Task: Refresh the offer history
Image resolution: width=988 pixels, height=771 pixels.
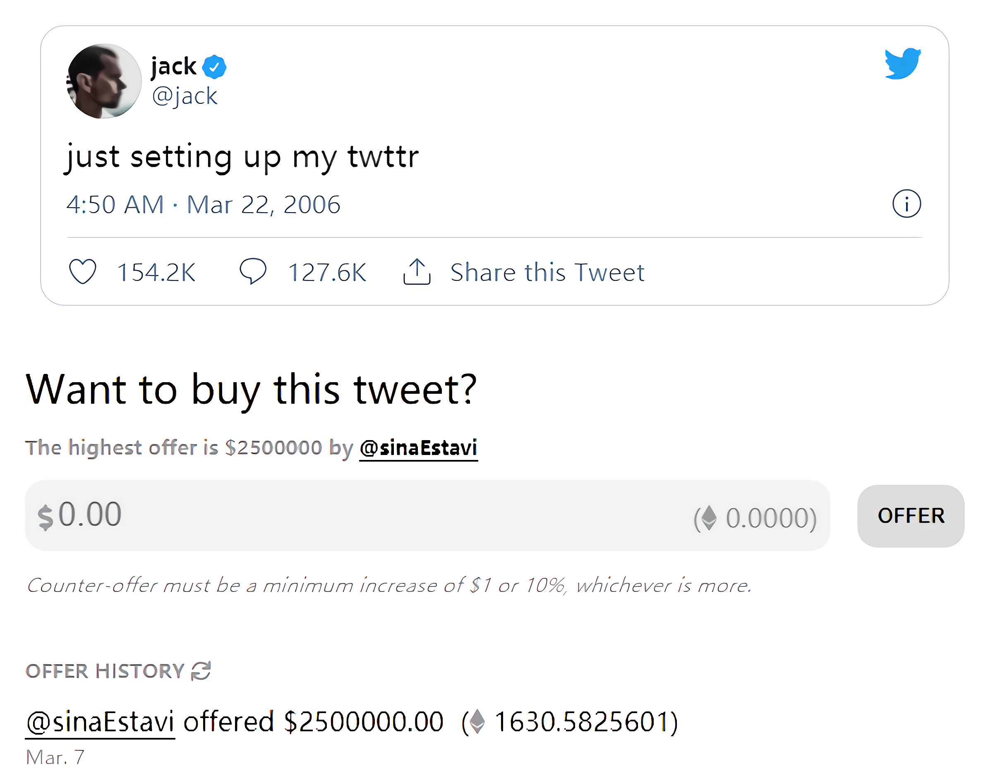Action: point(201,670)
